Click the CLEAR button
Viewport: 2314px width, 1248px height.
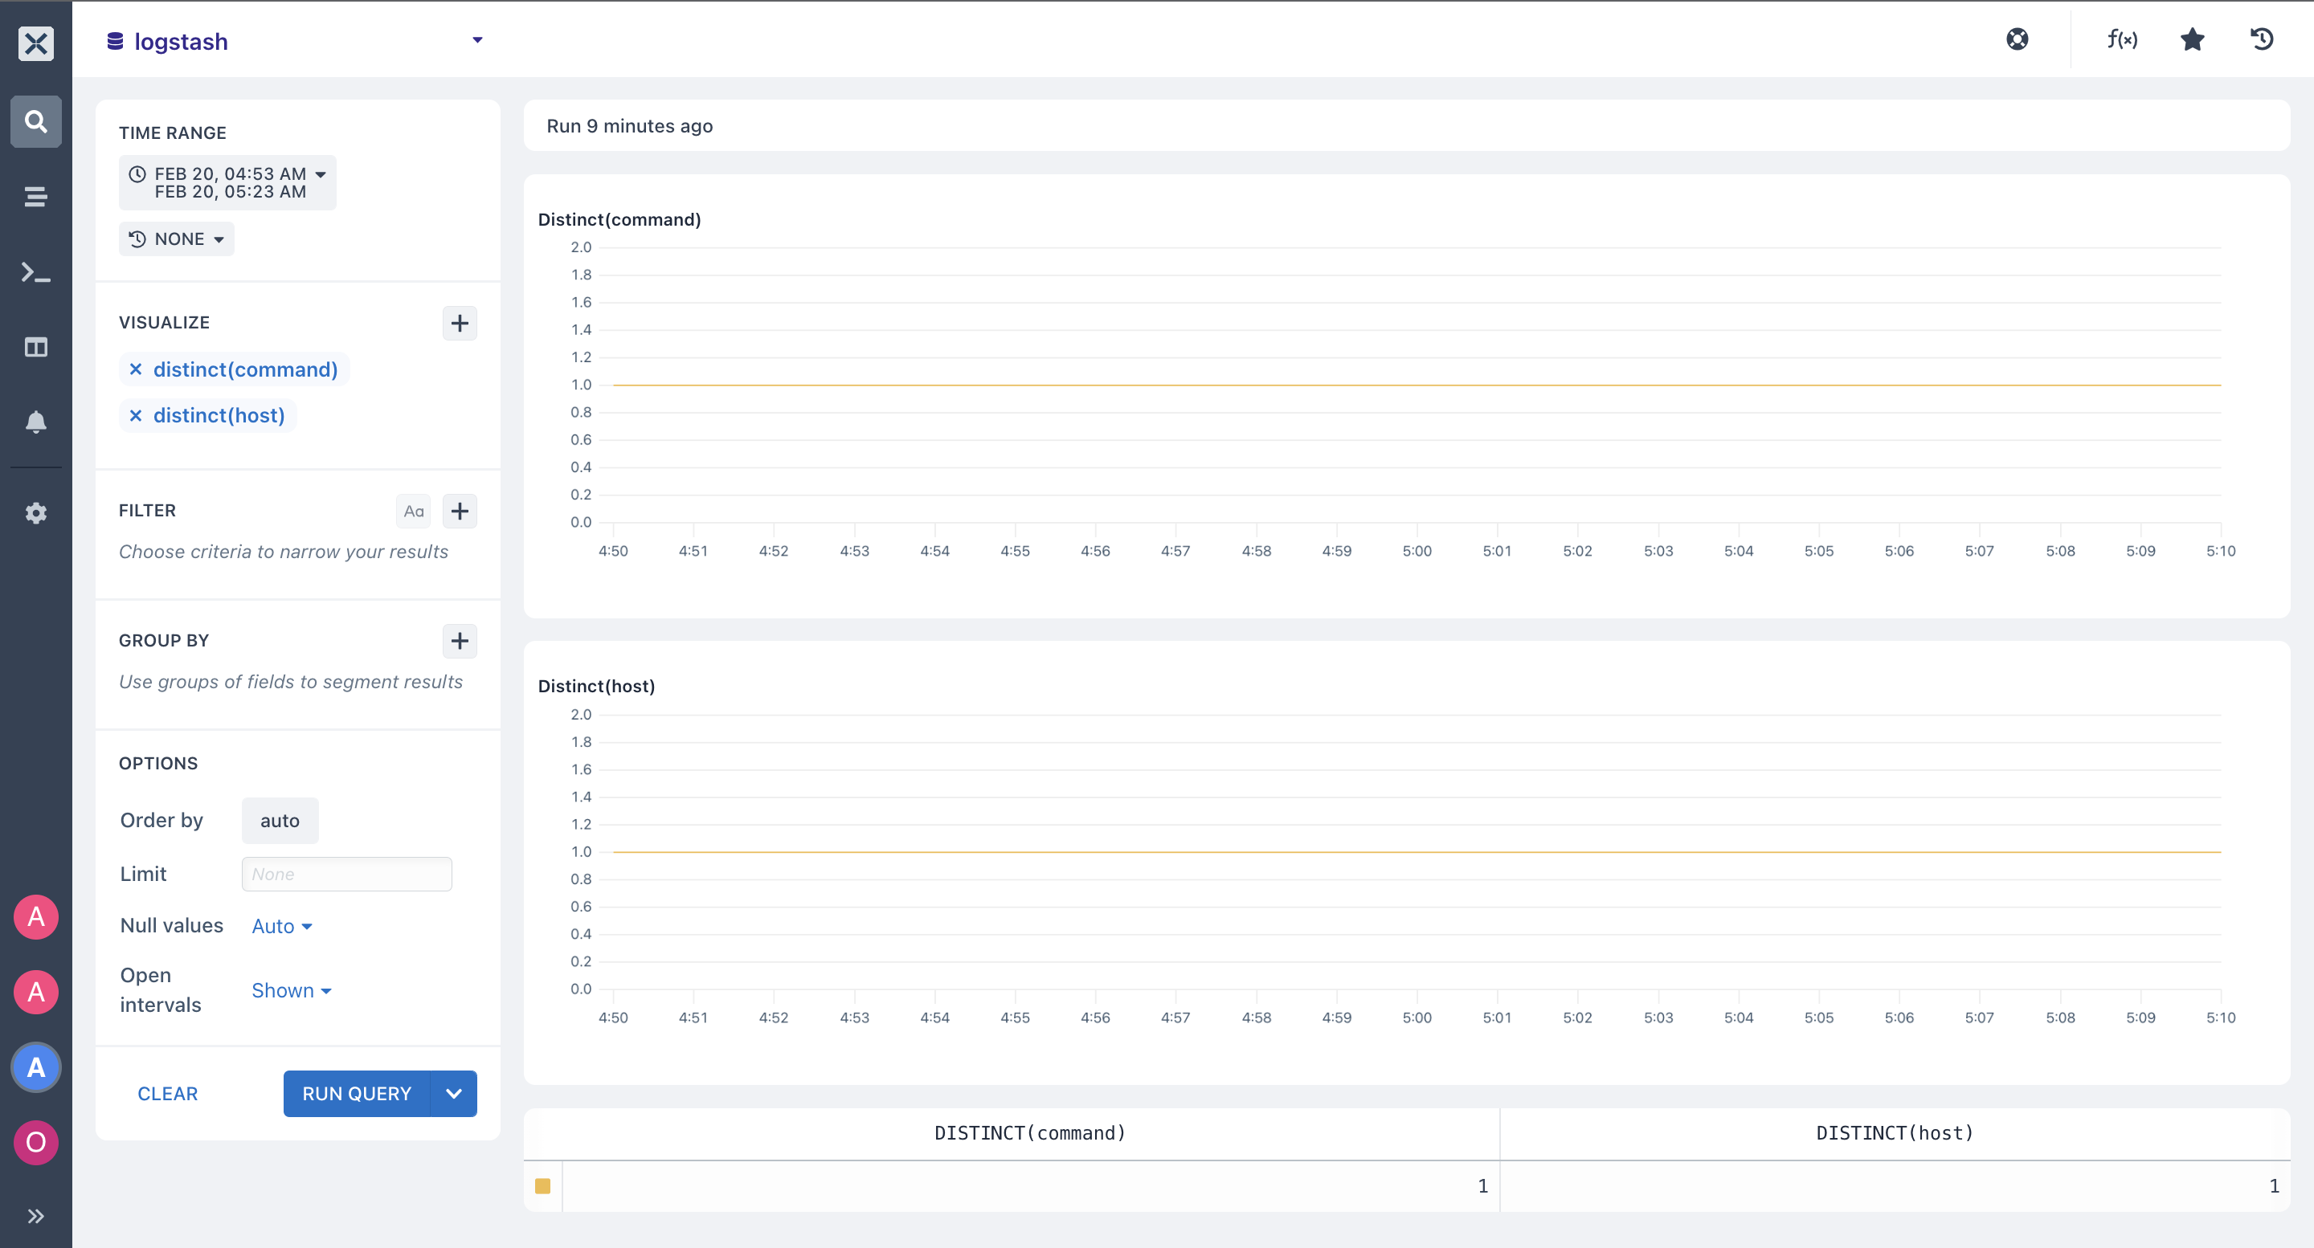(168, 1094)
